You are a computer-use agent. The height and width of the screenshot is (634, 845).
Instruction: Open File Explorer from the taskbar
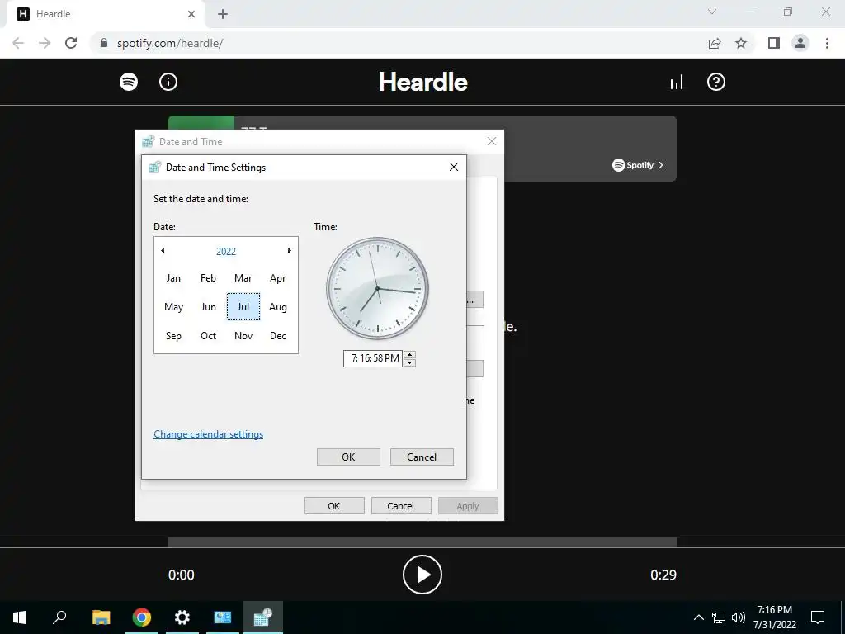pos(101,617)
